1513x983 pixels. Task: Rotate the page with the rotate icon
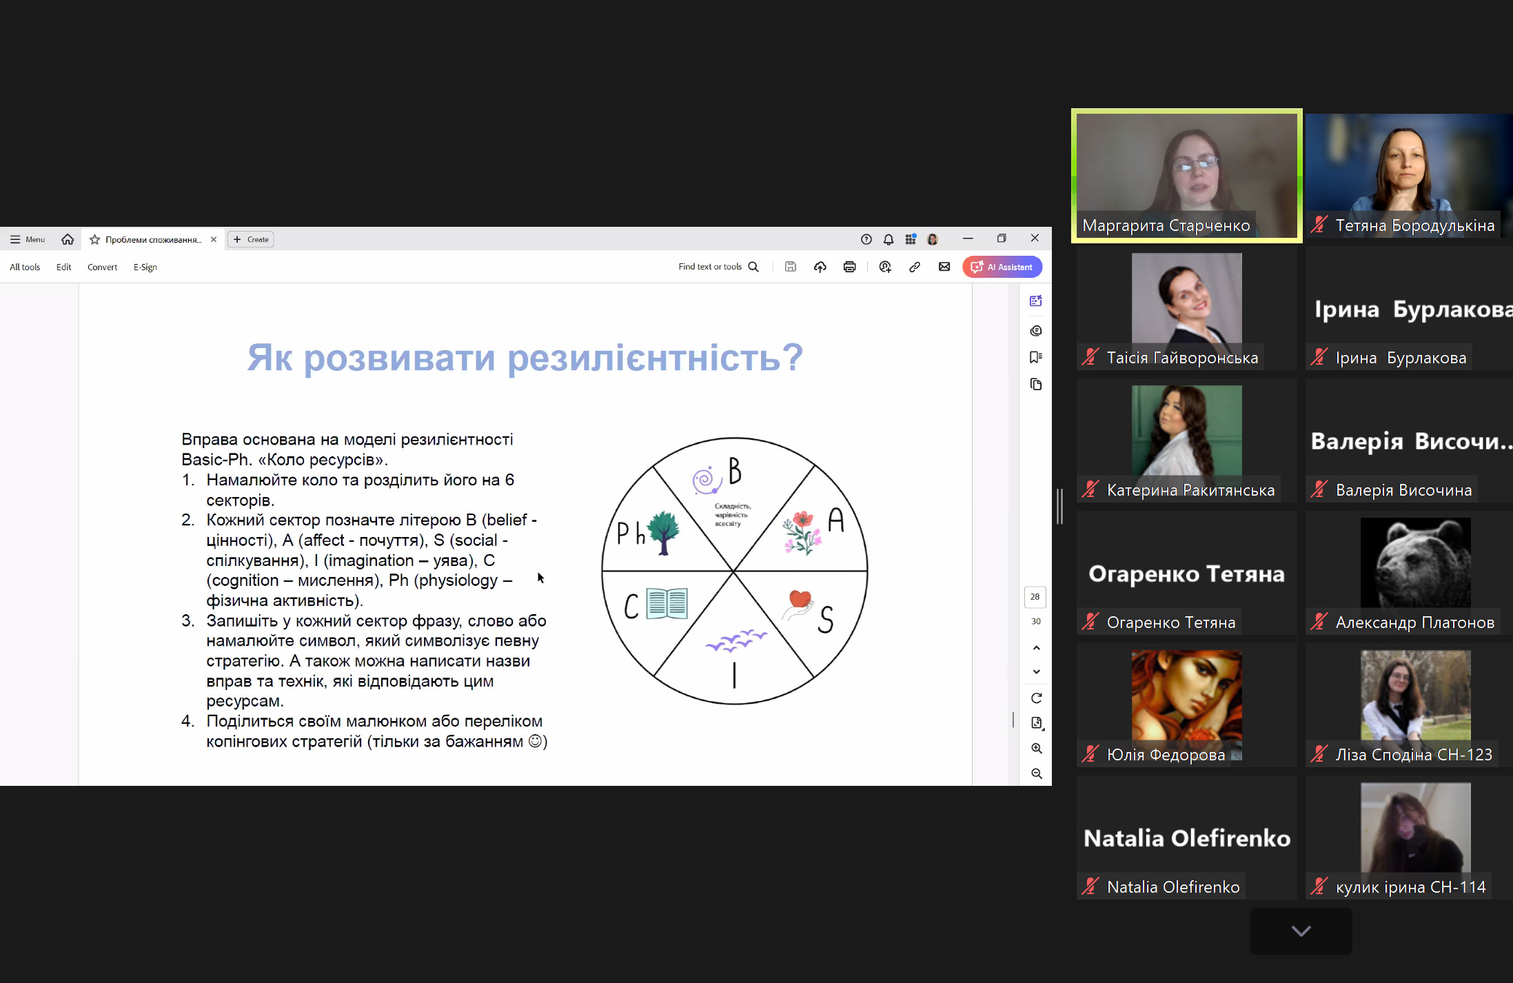[x=1036, y=698]
